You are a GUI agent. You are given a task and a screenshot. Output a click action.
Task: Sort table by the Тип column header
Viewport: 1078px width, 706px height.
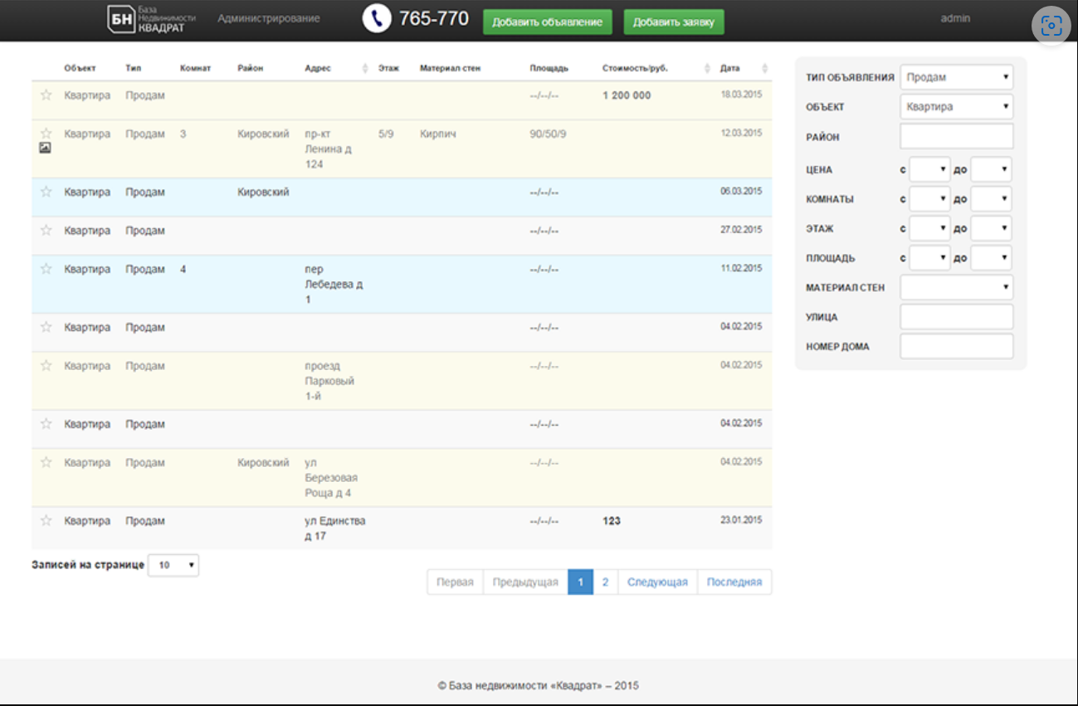pyautogui.click(x=134, y=68)
